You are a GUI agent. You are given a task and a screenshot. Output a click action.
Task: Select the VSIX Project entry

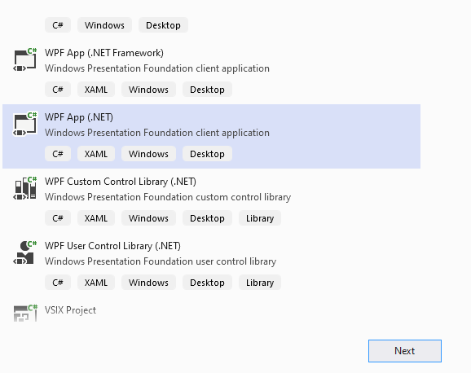pos(70,310)
